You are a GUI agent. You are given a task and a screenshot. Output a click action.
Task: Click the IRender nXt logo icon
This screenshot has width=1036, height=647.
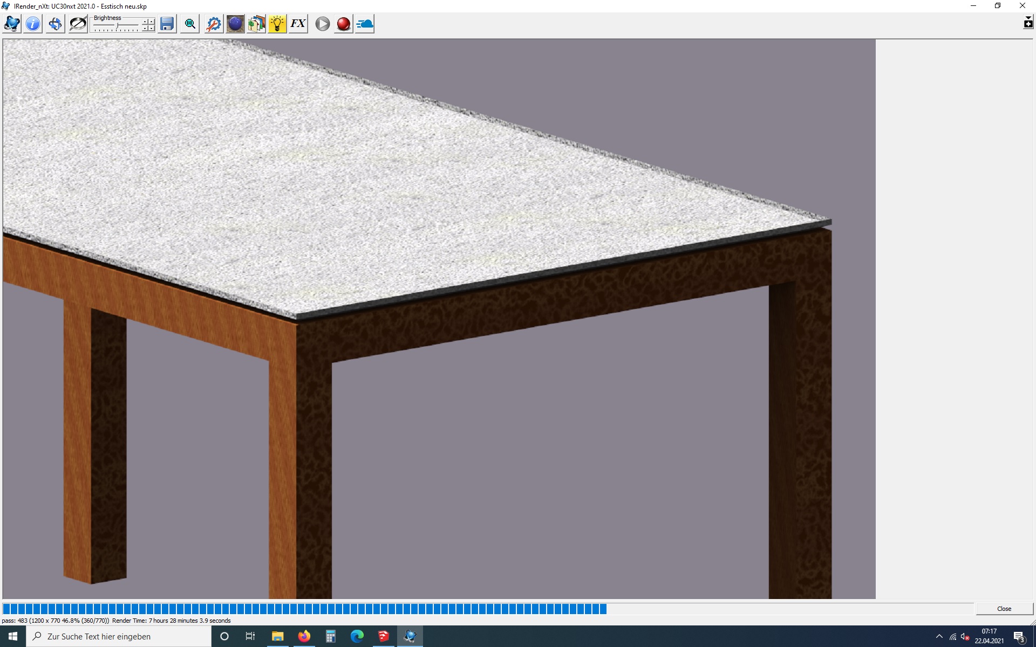click(x=12, y=24)
